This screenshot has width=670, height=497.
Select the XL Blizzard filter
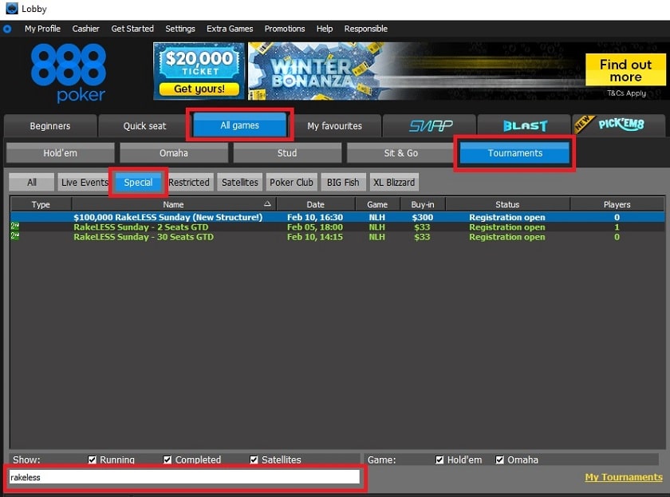coord(394,183)
